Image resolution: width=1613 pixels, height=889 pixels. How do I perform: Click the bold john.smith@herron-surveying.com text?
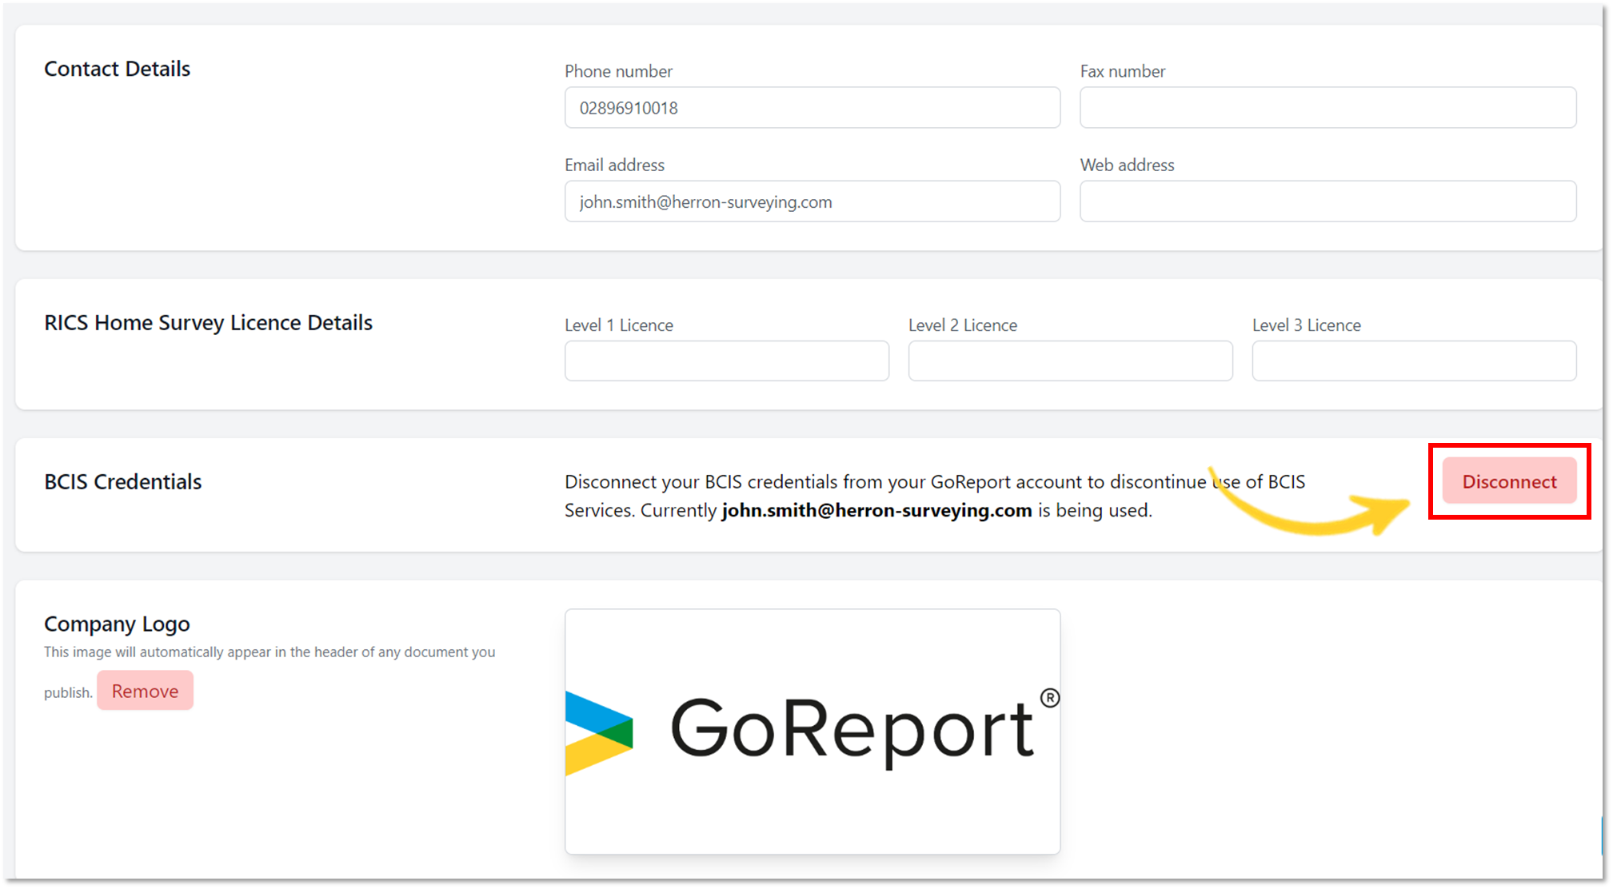click(876, 510)
